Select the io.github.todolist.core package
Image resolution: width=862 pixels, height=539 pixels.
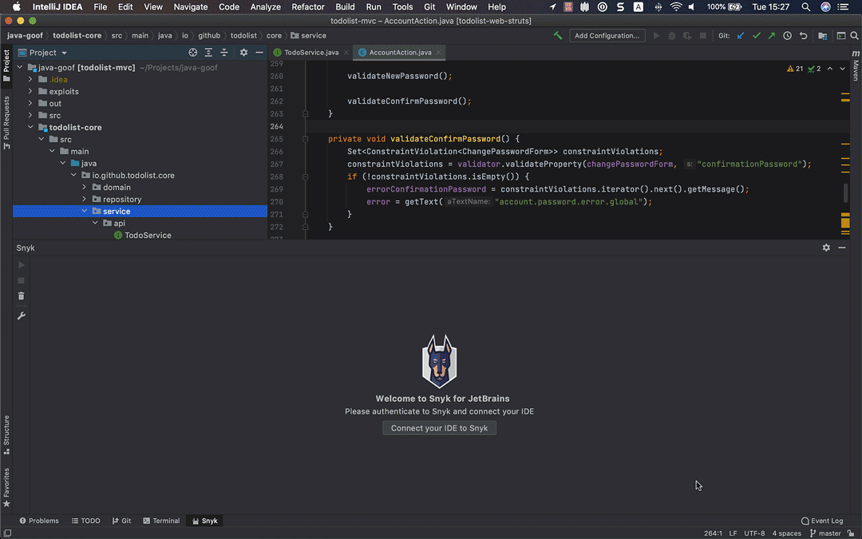(128, 176)
